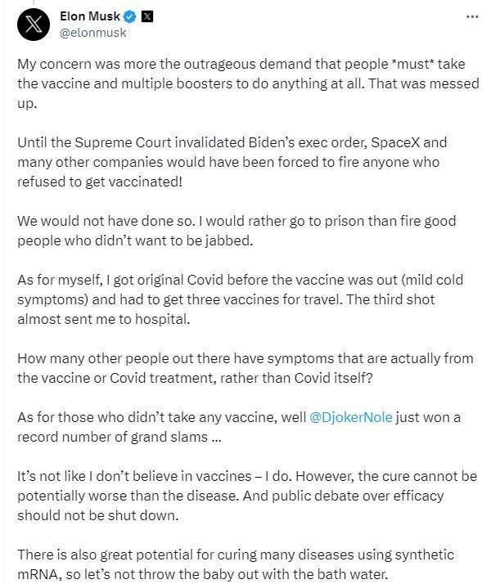Screen dimensions: 482x584
Task: Click the word 'mRNA' in the last line
Action: pos(37,574)
